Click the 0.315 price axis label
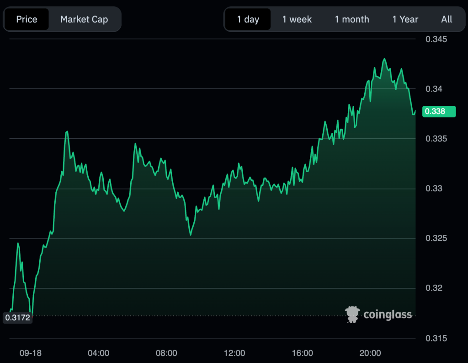Image resolution: width=468 pixels, height=363 pixels. pyautogui.click(x=436, y=338)
